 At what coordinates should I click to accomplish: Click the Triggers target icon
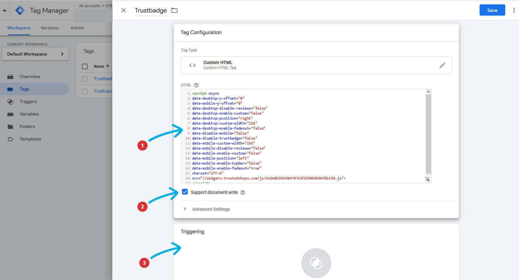[x=10, y=102]
